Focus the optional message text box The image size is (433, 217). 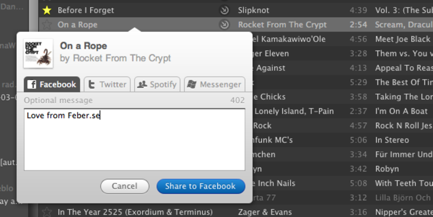pyautogui.click(x=134, y=139)
